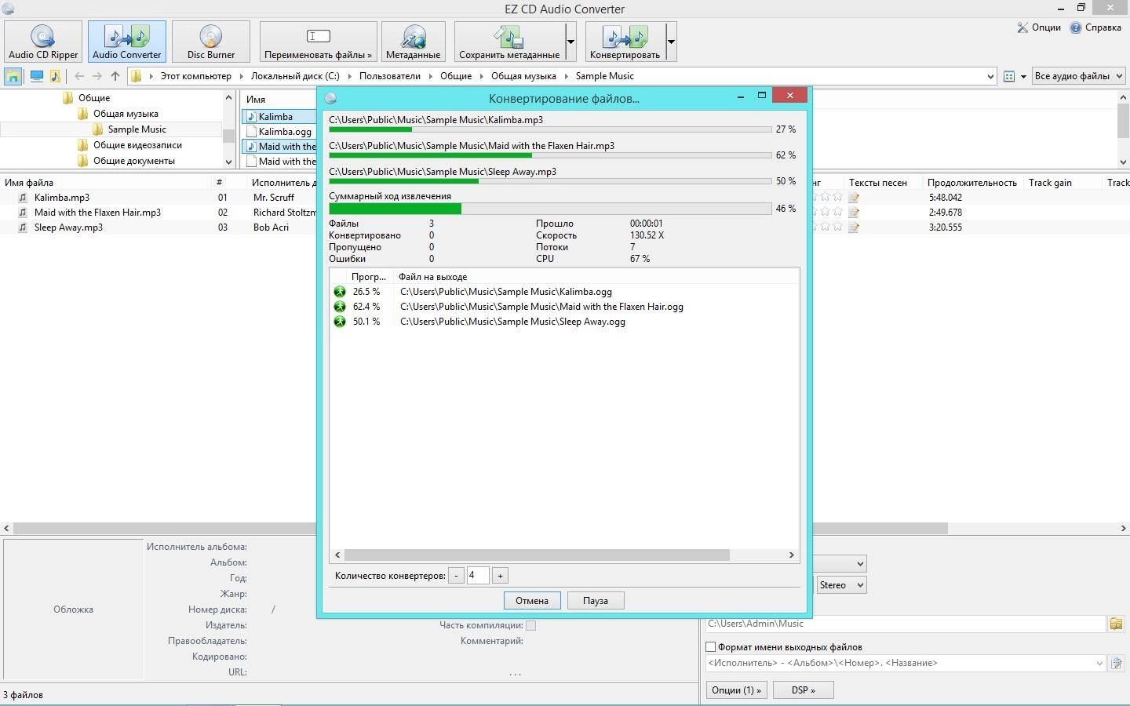Select Общие документы folder in tree
The height and width of the screenshot is (706, 1130).
pyautogui.click(x=134, y=161)
